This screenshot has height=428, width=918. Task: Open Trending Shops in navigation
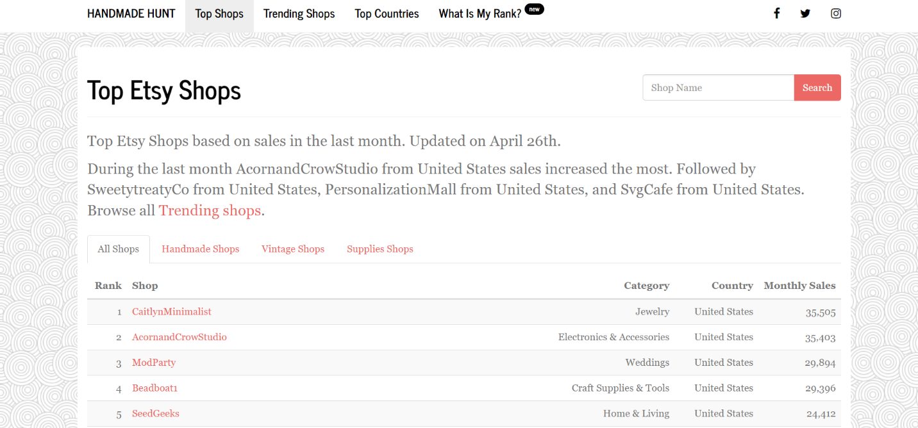(x=299, y=13)
